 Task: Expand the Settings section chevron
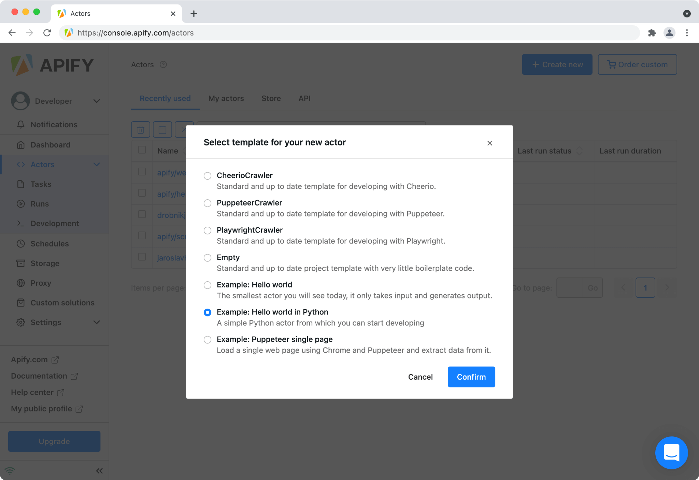97,322
